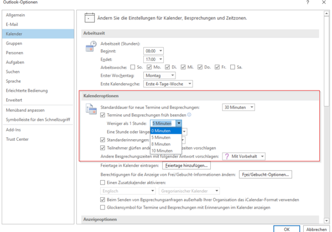
Task: Toggle the So. workweek checkbox
Action: [x=133, y=67]
